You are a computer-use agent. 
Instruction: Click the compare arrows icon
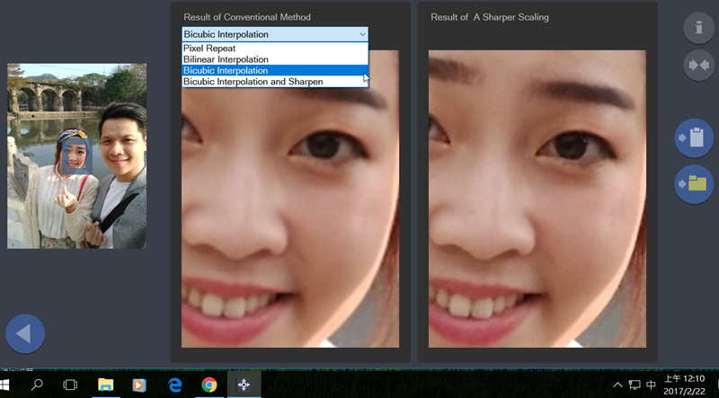(697, 66)
